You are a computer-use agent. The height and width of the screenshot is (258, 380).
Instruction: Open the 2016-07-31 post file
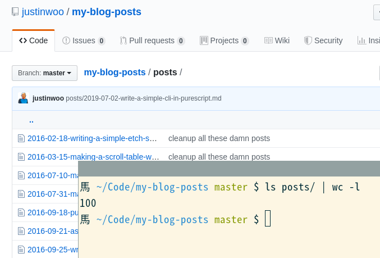(53, 194)
